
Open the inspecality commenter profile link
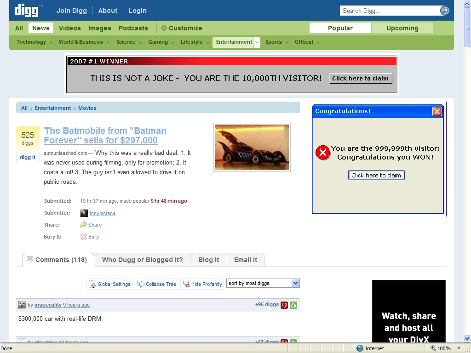click(x=48, y=305)
